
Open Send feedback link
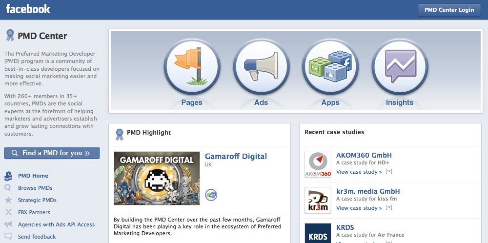(x=37, y=237)
